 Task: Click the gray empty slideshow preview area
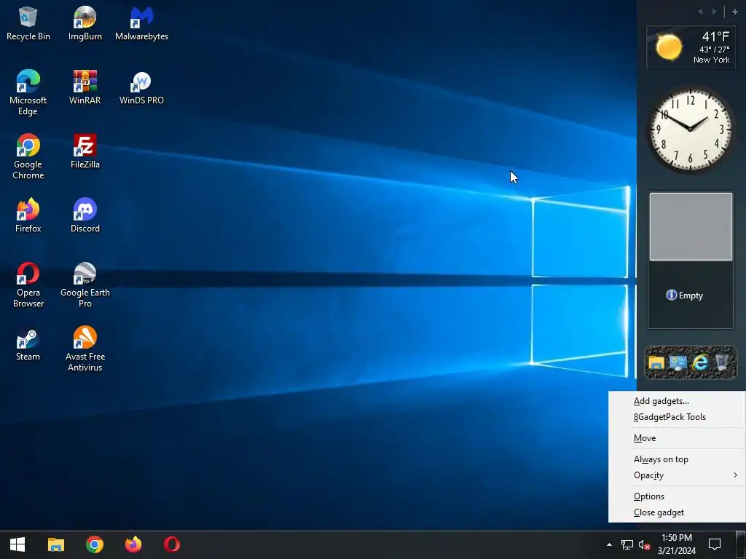click(691, 227)
